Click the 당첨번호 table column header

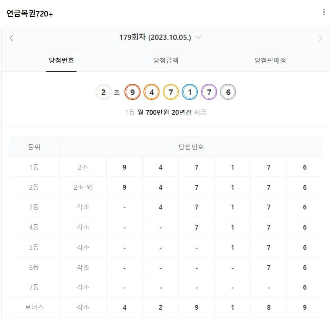click(191, 147)
